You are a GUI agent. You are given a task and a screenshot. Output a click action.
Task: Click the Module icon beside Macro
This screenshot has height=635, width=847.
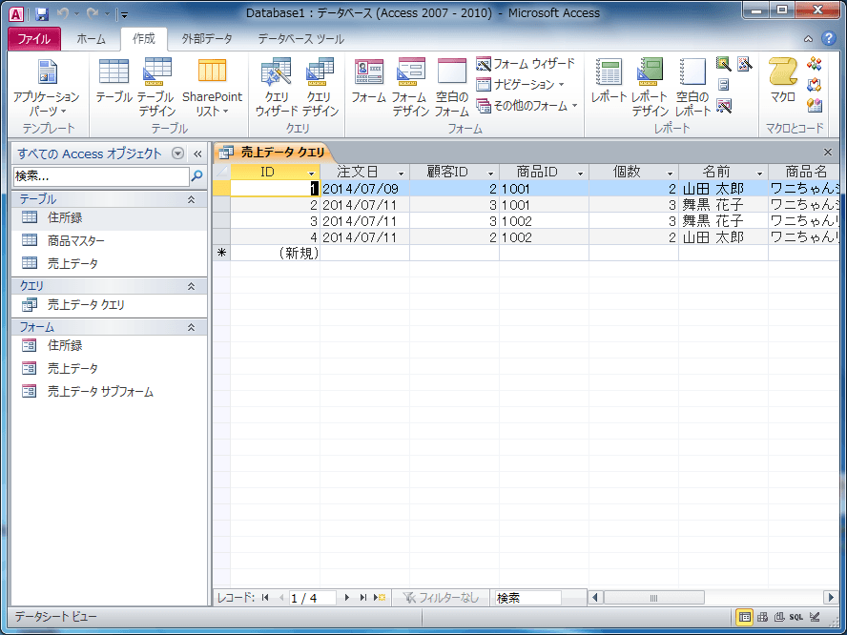814,64
